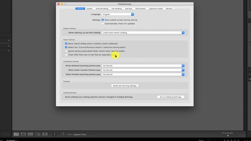Open the finished exporting photos sound dropdown
The height and width of the screenshot is (141, 251).
point(143,74)
